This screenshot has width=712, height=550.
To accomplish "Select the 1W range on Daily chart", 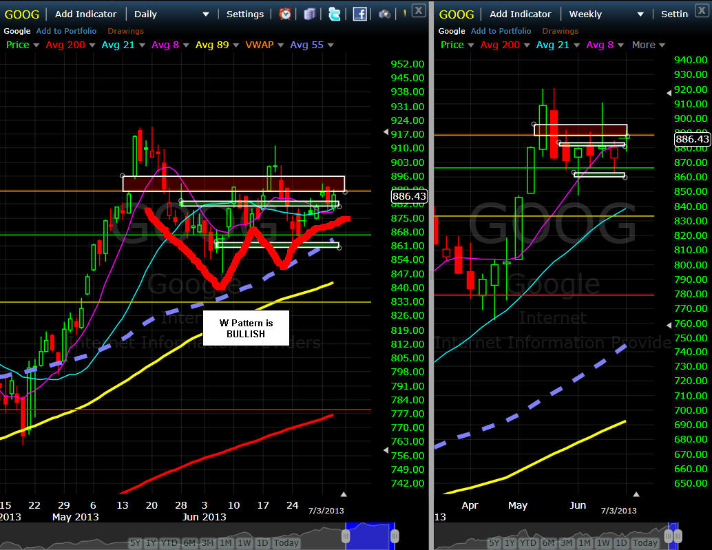I will [x=244, y=542].
